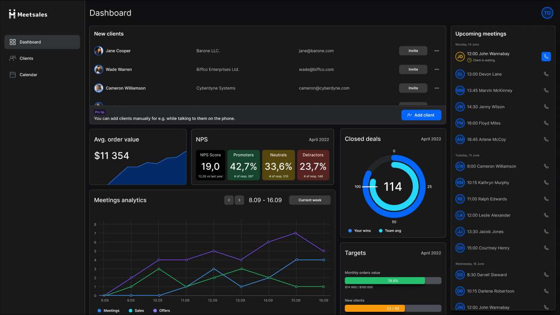Click the phone icon for Cameron Williamson meeting
Image resolution: width=560 pixels, height=315 pixels.
click(x=546, y=166)
